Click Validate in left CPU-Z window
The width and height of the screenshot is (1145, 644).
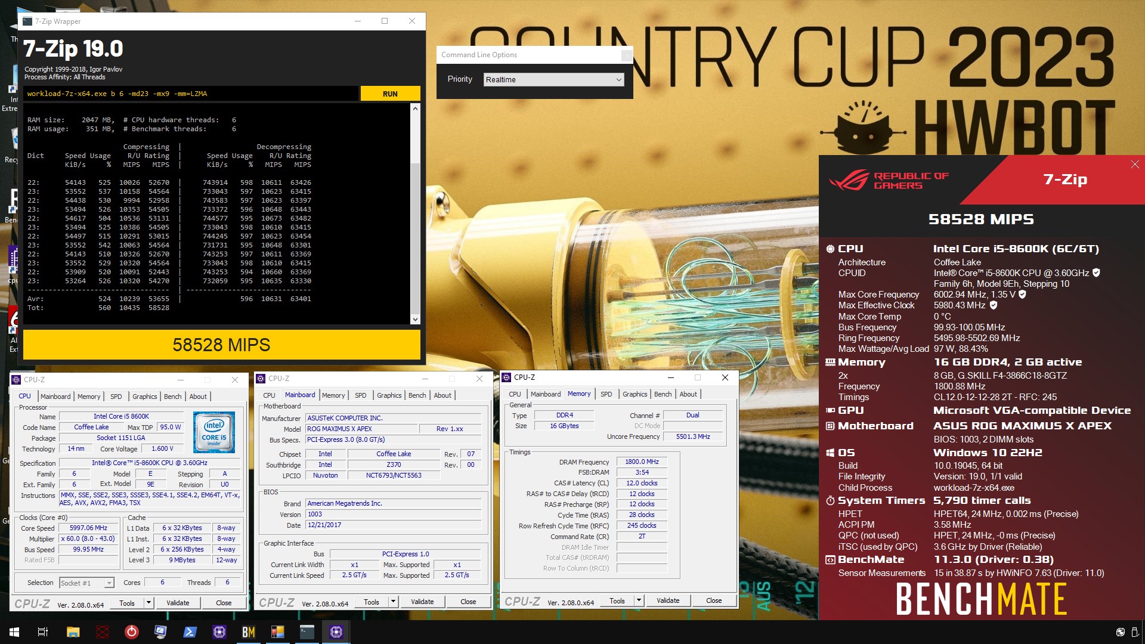178,603
